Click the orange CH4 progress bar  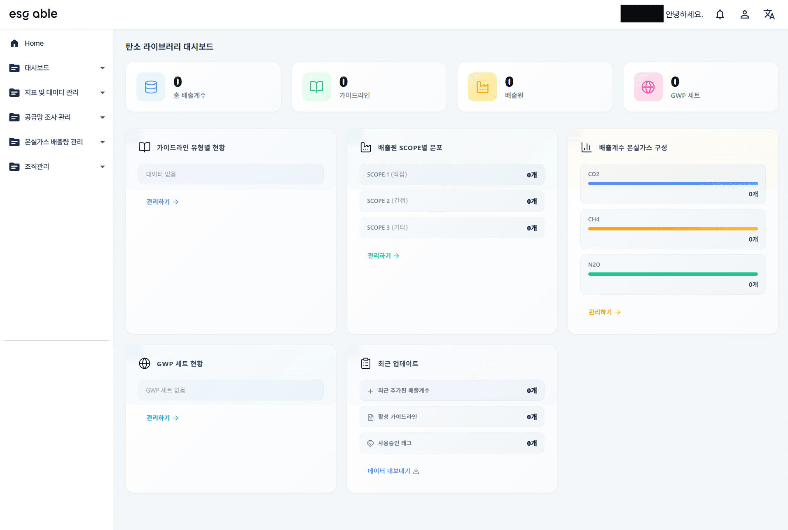pos(673,229)
